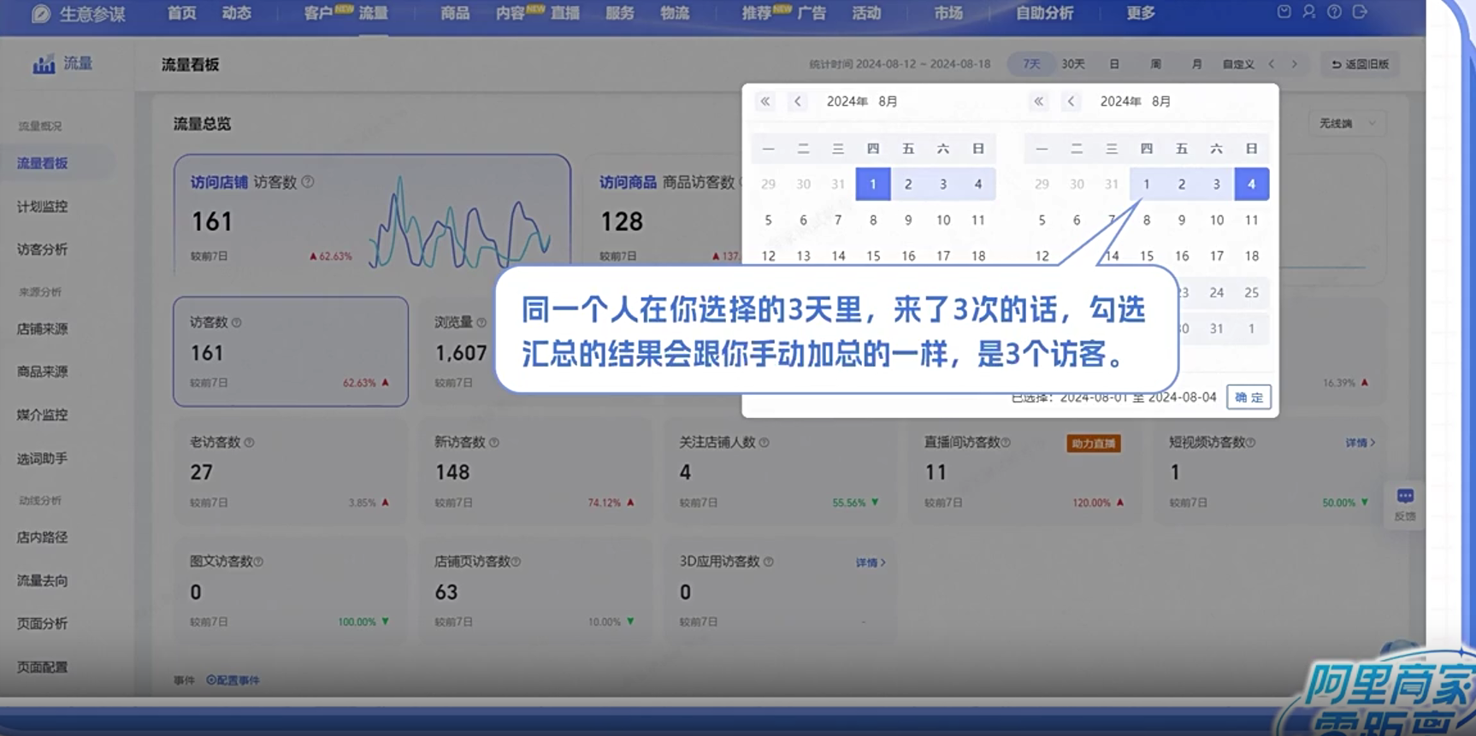Select day 10 in start-date calendar
This screenshot has width=1476, height=736.
pos(943,221)
